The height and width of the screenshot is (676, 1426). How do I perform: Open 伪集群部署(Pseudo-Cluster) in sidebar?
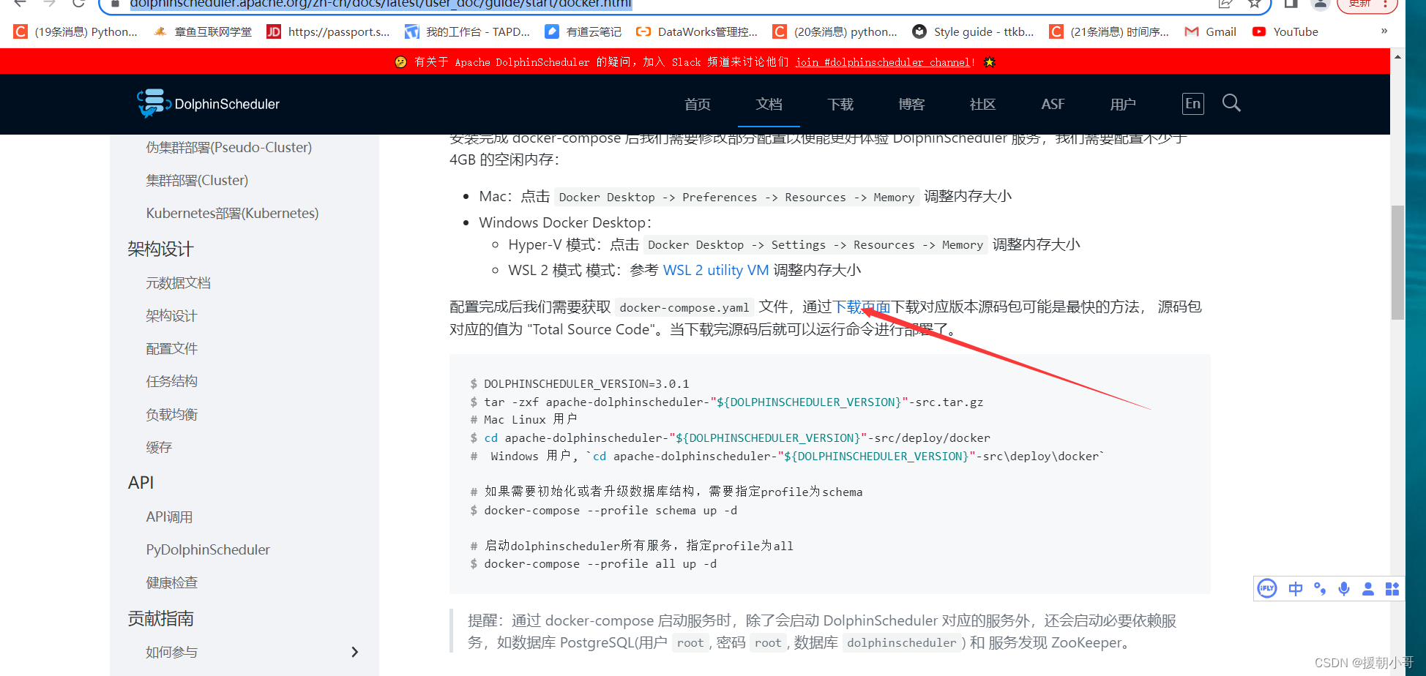point(228,147)
